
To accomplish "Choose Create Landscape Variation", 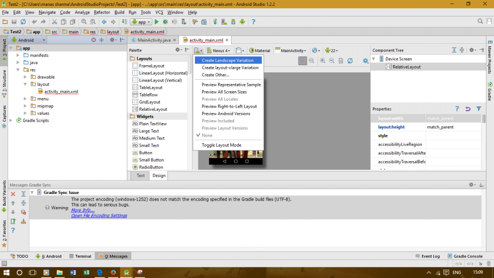I will tap(228, 60).
